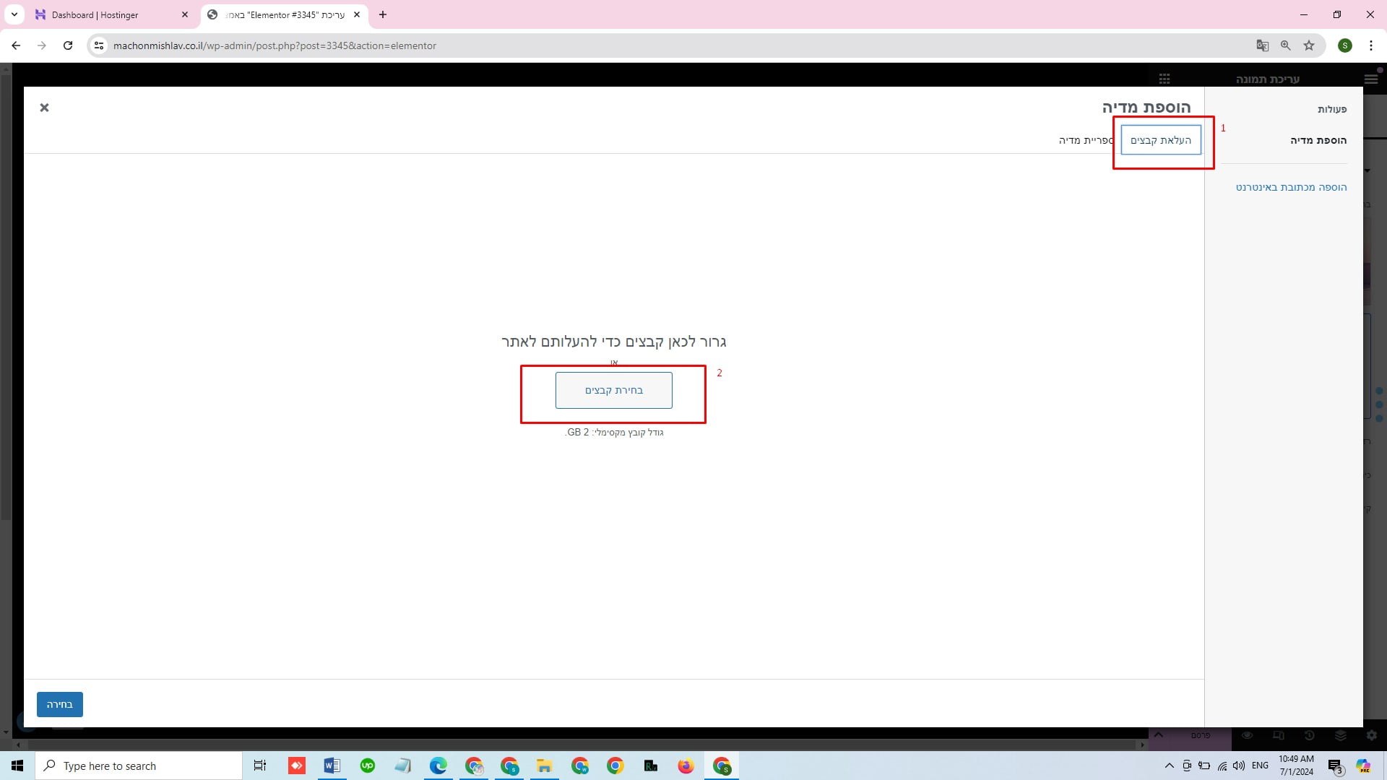Viewport: 1387px width, 780px height.
Task: Close the media modal with X
Action: (x=44, y=108)
